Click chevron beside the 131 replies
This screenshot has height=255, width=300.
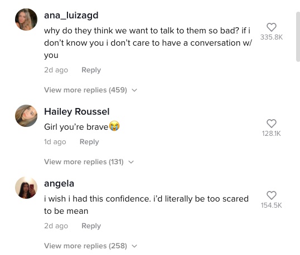coord(131,162)
